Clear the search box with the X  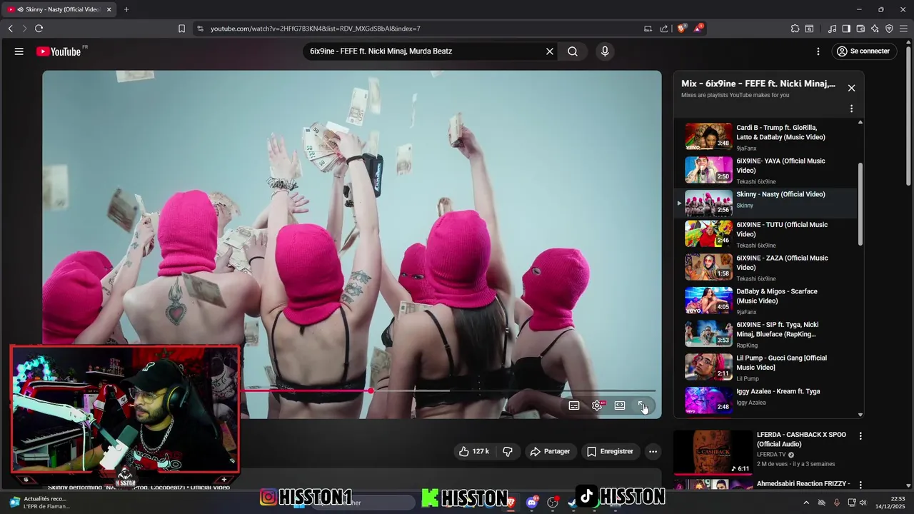click(x=550, y=51)
